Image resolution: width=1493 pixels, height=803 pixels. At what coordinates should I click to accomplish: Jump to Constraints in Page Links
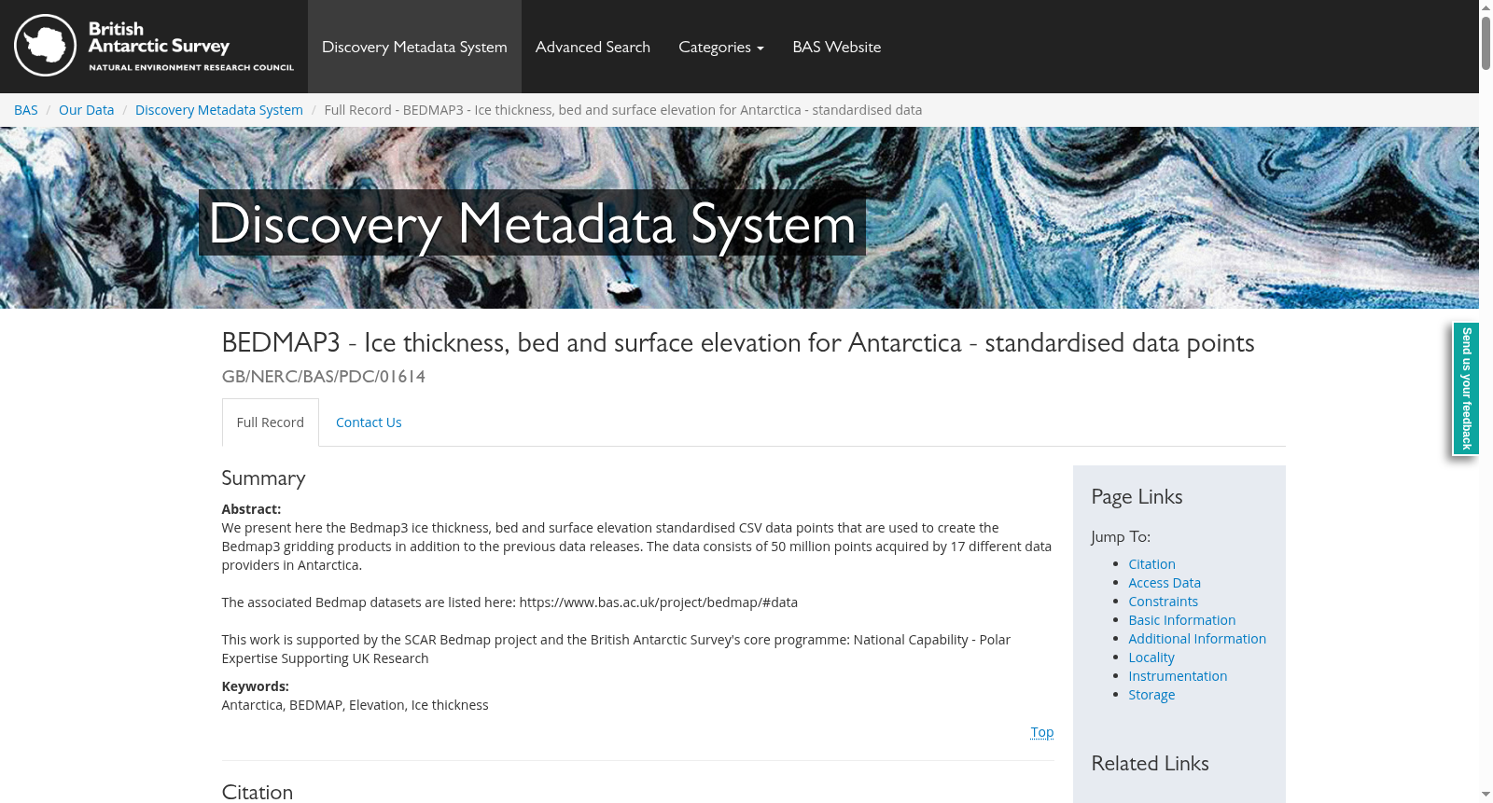[1163, 602]
